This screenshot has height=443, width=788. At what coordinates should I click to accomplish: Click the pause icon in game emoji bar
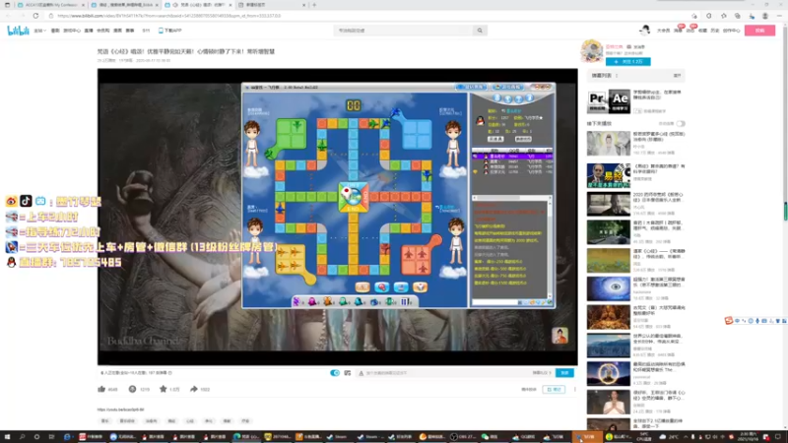(405, 301)
